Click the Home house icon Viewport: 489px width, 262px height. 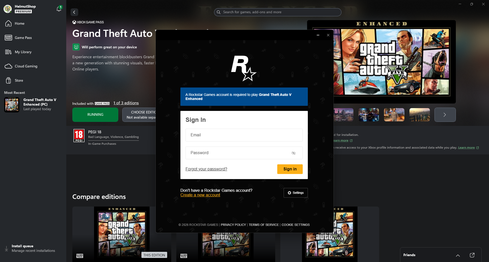[x=8, y=23]
